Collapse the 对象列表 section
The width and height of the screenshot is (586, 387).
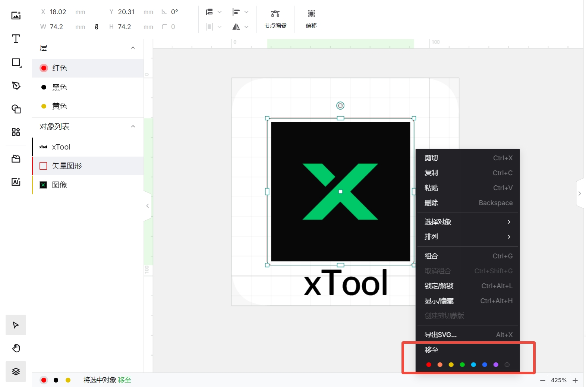pyautogui.click(x=133, y=126)
